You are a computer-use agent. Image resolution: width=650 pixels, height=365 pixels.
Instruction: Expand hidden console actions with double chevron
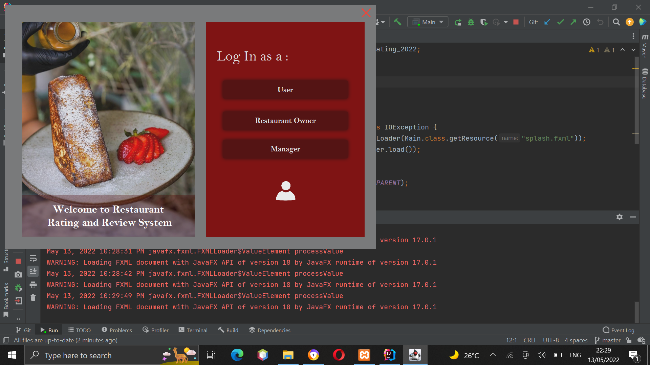(18, 318)
